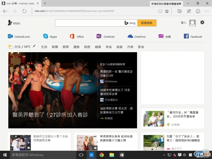The height and width of the screenshot is (159, 212).
Task: Click the award kiss photo thumbnail
Action: (20, 143)
